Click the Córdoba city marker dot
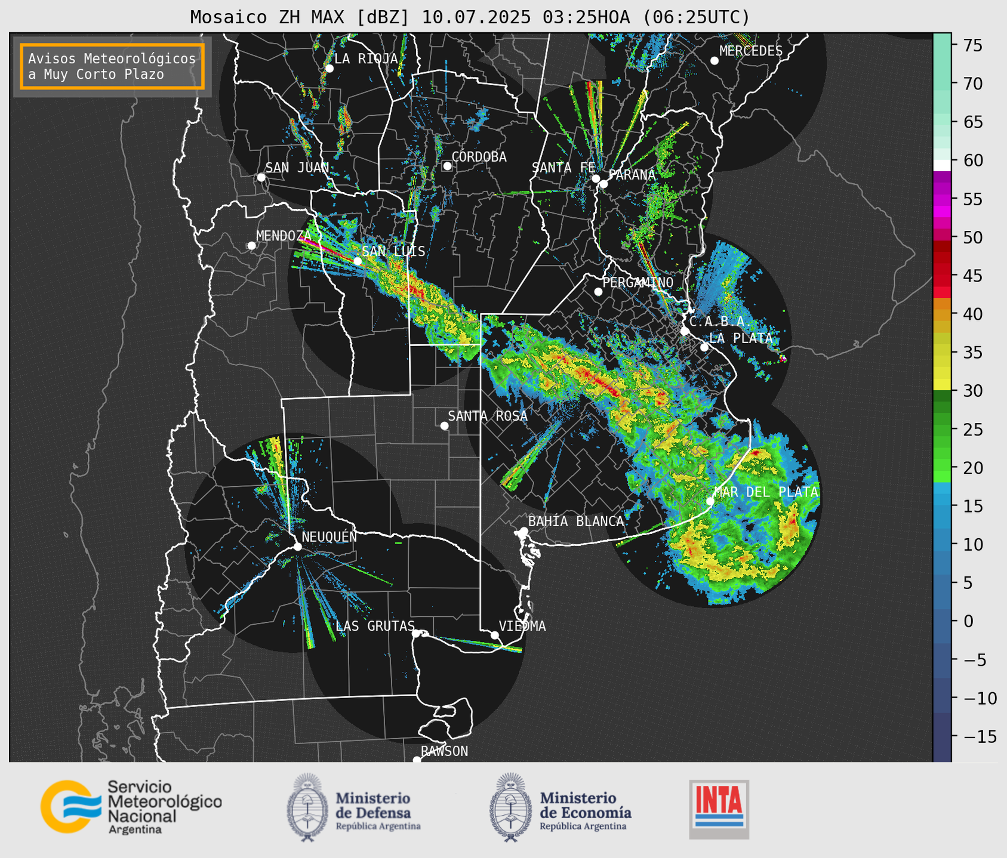Viewport: 1007px width, 858px height. click(447, 166)
